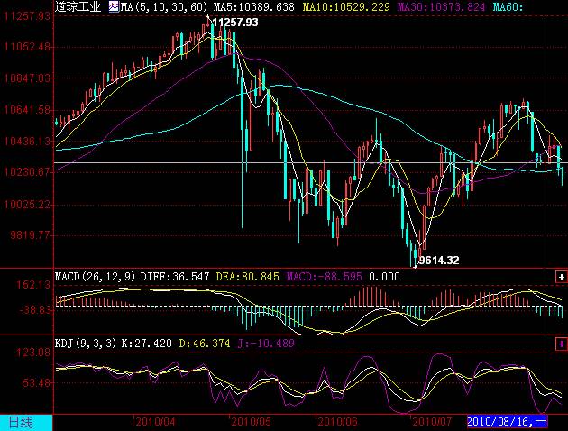Click the DEA:80.845 value
The width and height of the screenshot is (568, 431).
pos(248,277)
